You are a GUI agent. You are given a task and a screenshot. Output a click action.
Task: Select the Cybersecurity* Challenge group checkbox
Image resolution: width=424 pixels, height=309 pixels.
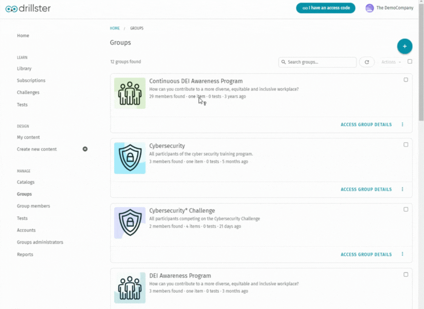click(405, 209)
